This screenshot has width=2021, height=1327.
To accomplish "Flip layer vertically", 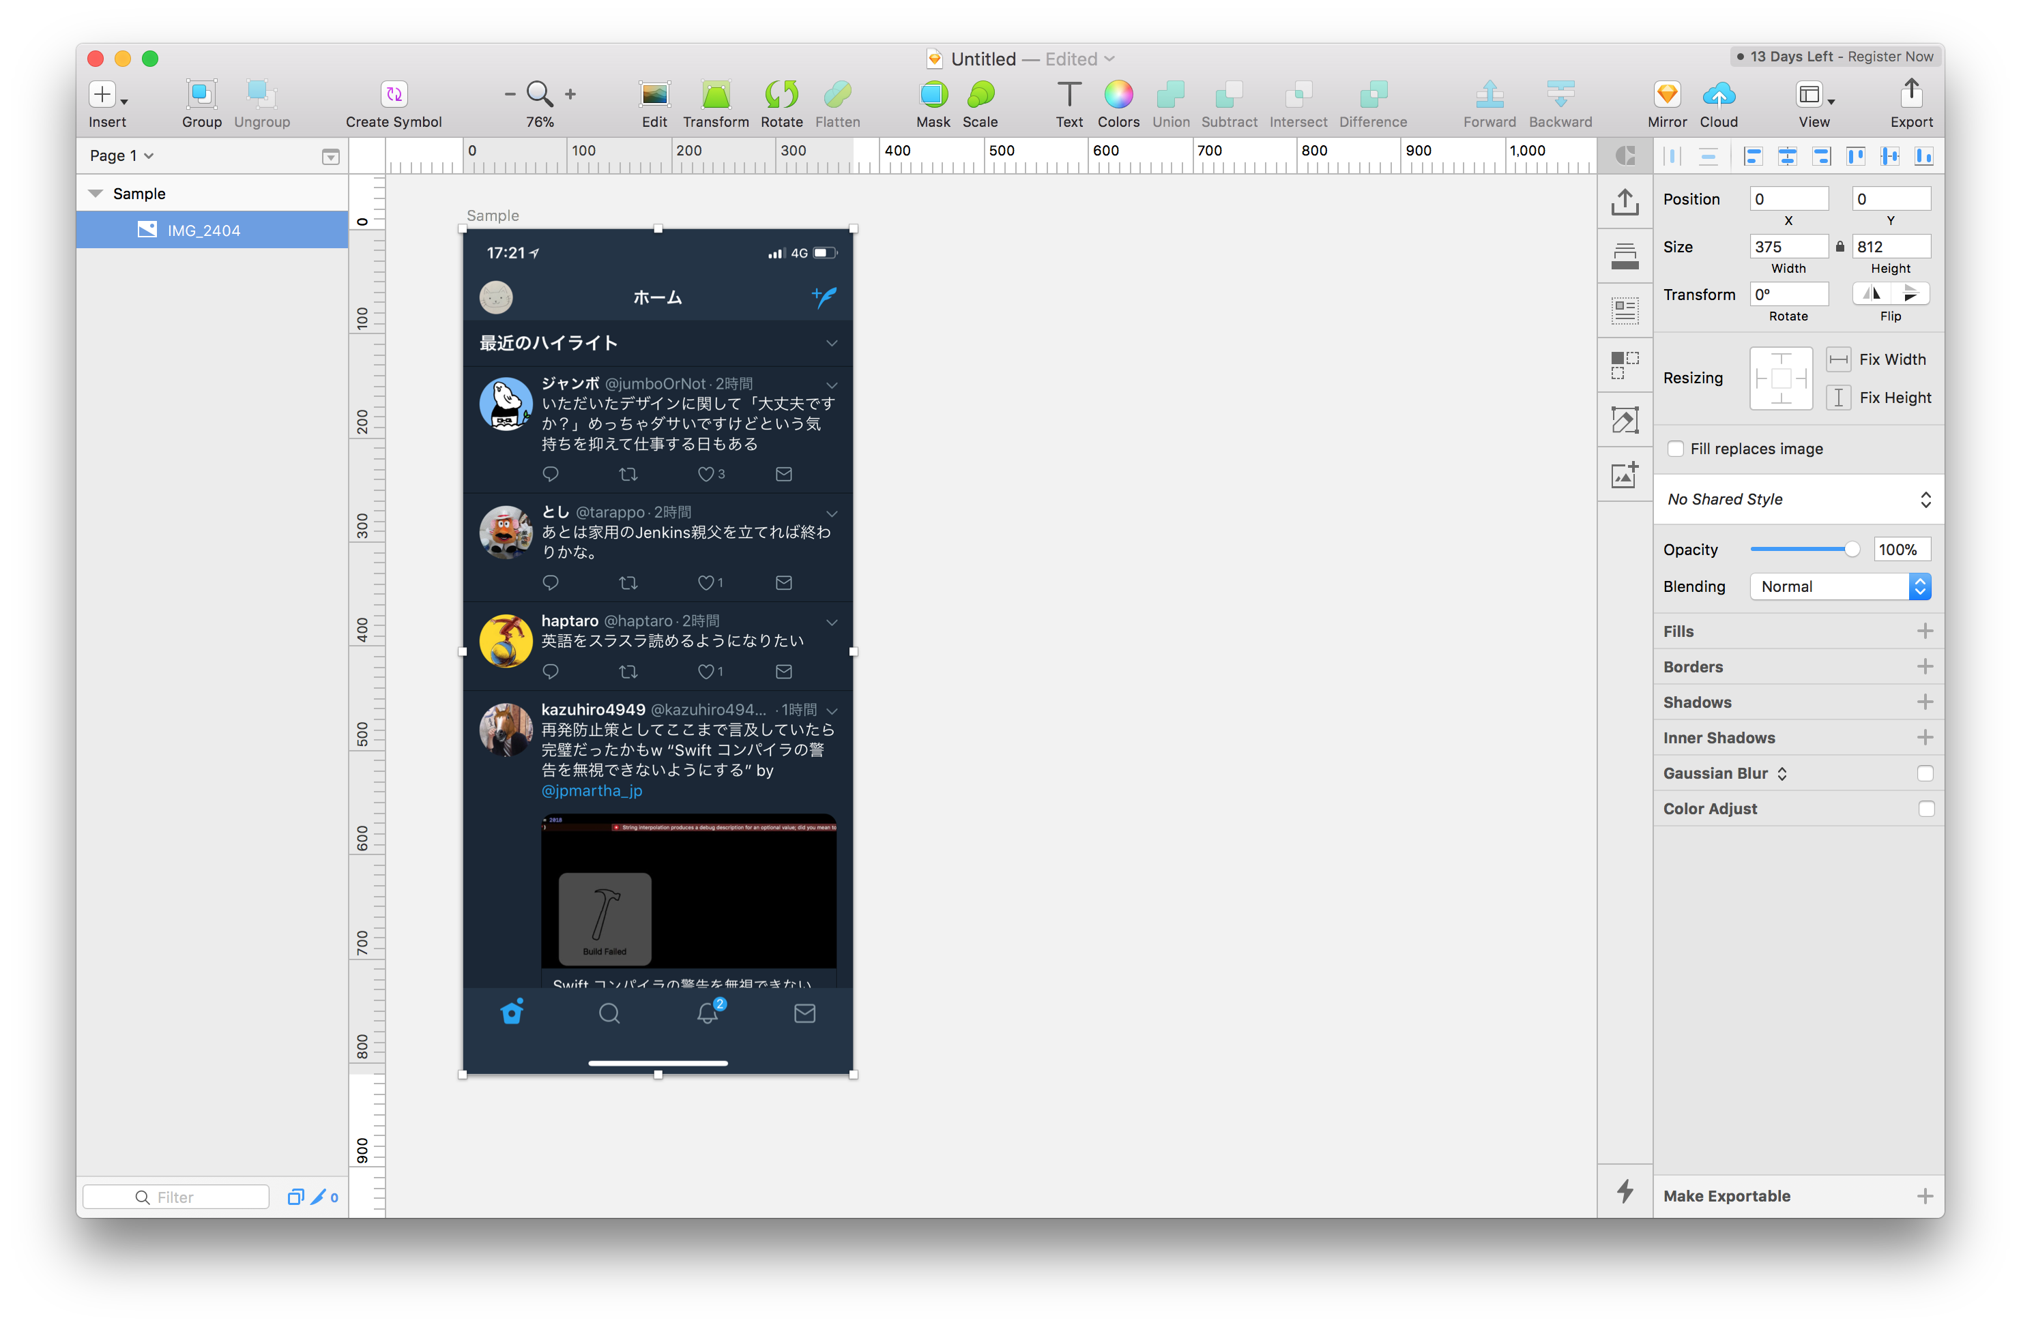I will coord(1910,294).
